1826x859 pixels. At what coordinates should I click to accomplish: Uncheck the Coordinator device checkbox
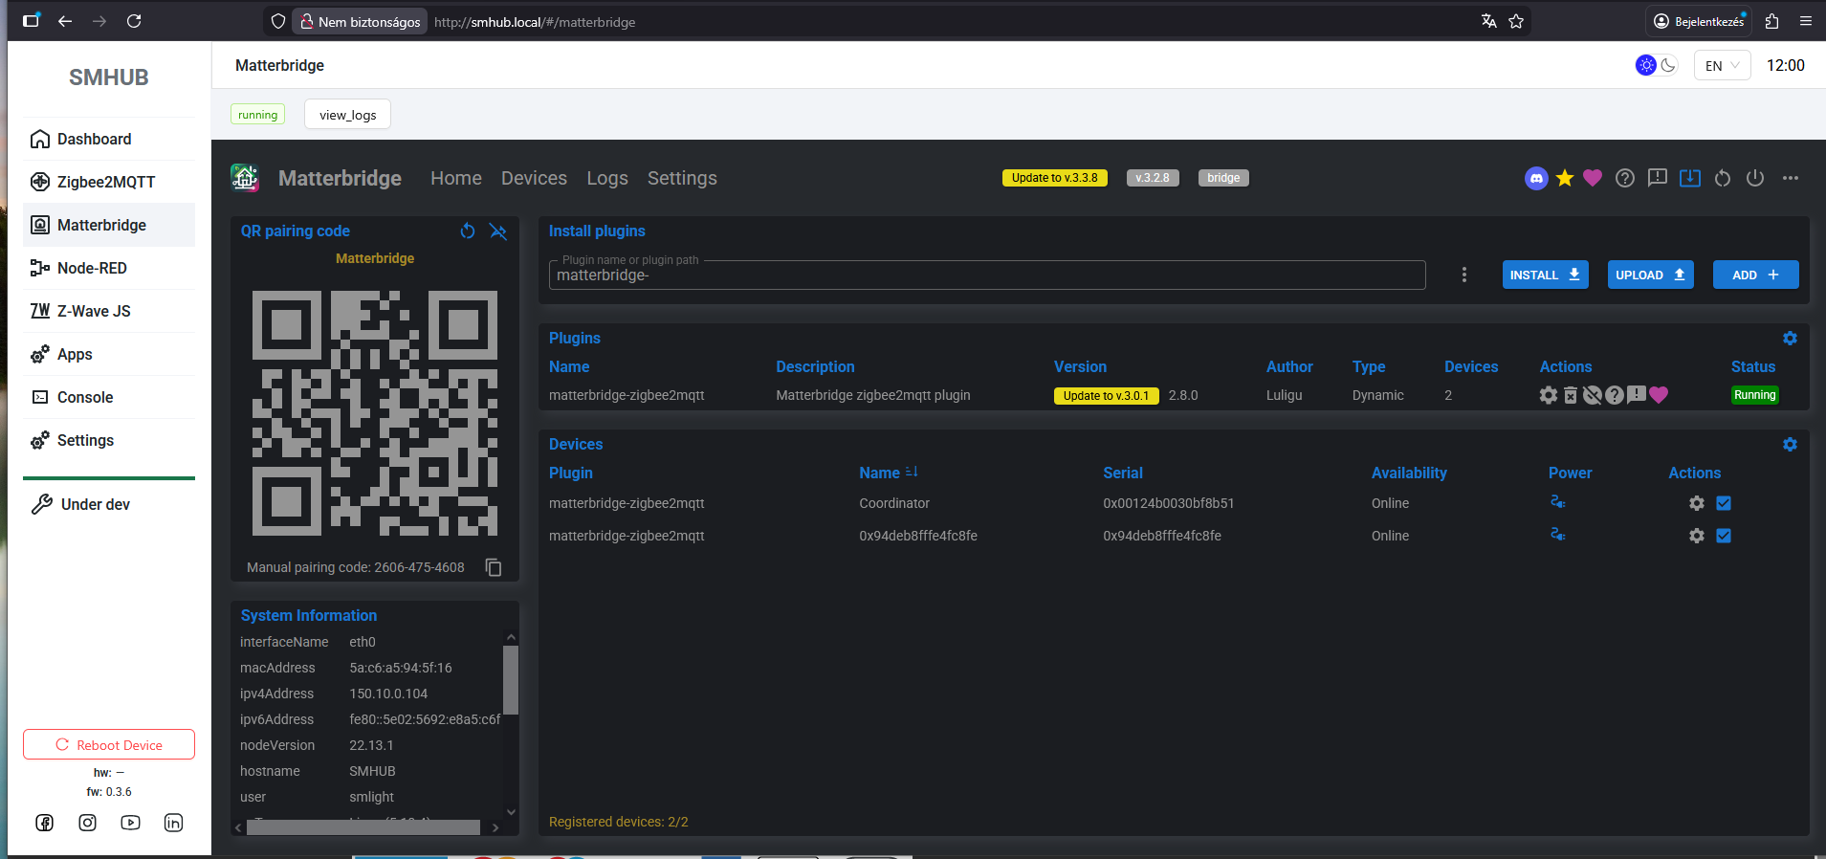click(1724, 503)
